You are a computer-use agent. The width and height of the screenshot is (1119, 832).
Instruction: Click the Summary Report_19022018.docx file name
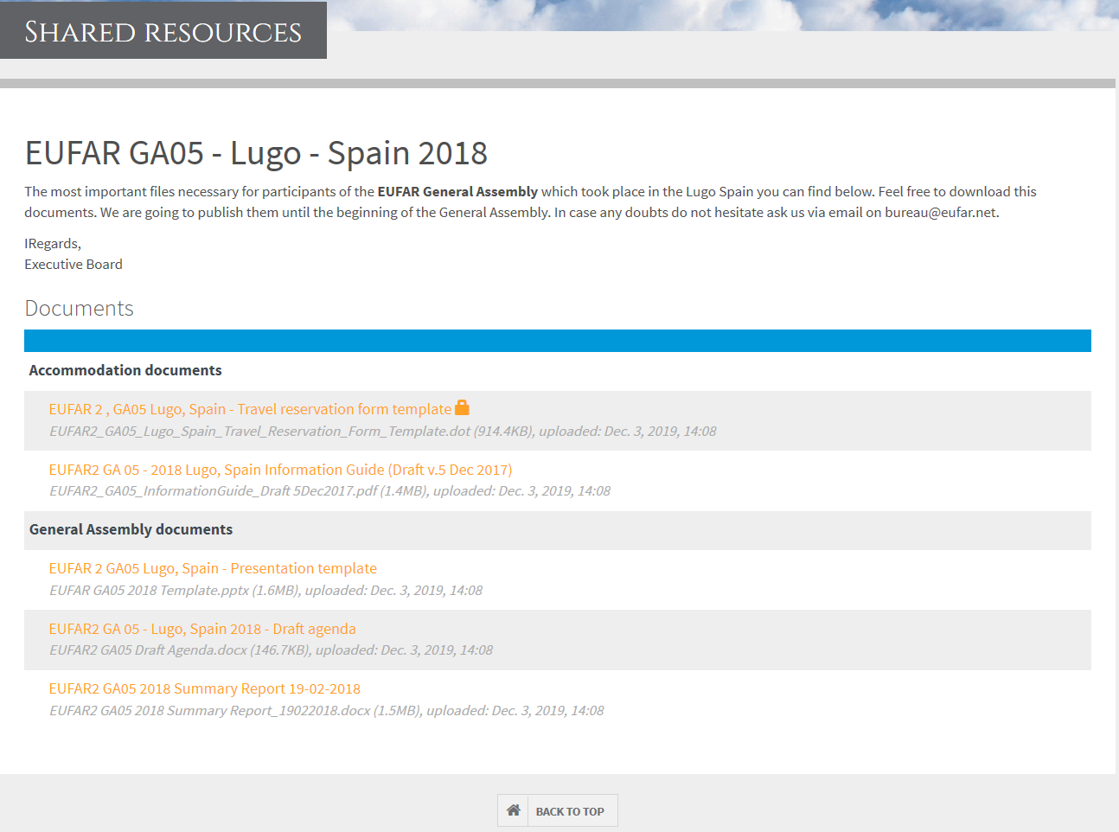click(209, 710)
